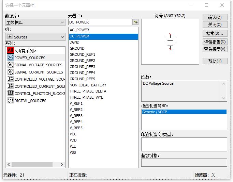This screenshot has height=182, width=233.
Task: Click the DC Voltage Source function text
Action: [x=158, y=83]
